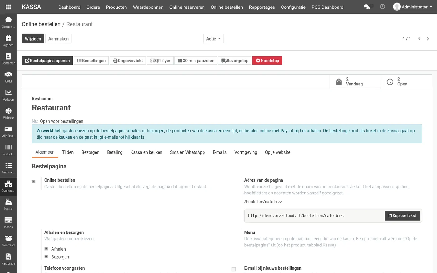Image resolution: width=437 pixels, height=273 pixels.
Task: Switch to Sms en WhatsApp tab
Action: (187, 152)
